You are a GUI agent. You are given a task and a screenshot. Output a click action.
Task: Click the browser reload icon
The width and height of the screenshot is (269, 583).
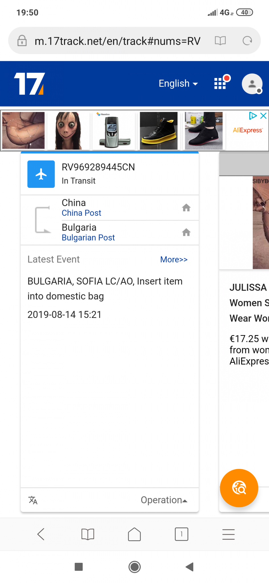(247, 41)
